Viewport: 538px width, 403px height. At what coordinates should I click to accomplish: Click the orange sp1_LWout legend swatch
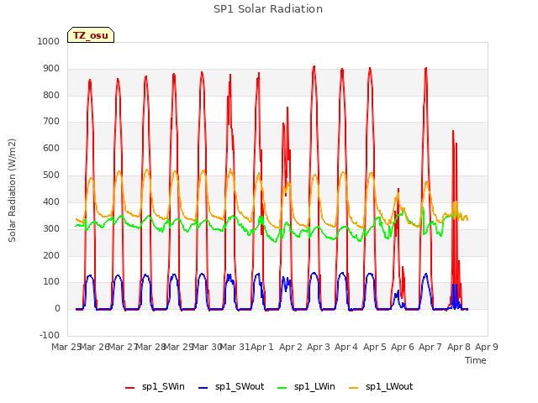coord(353,388)
